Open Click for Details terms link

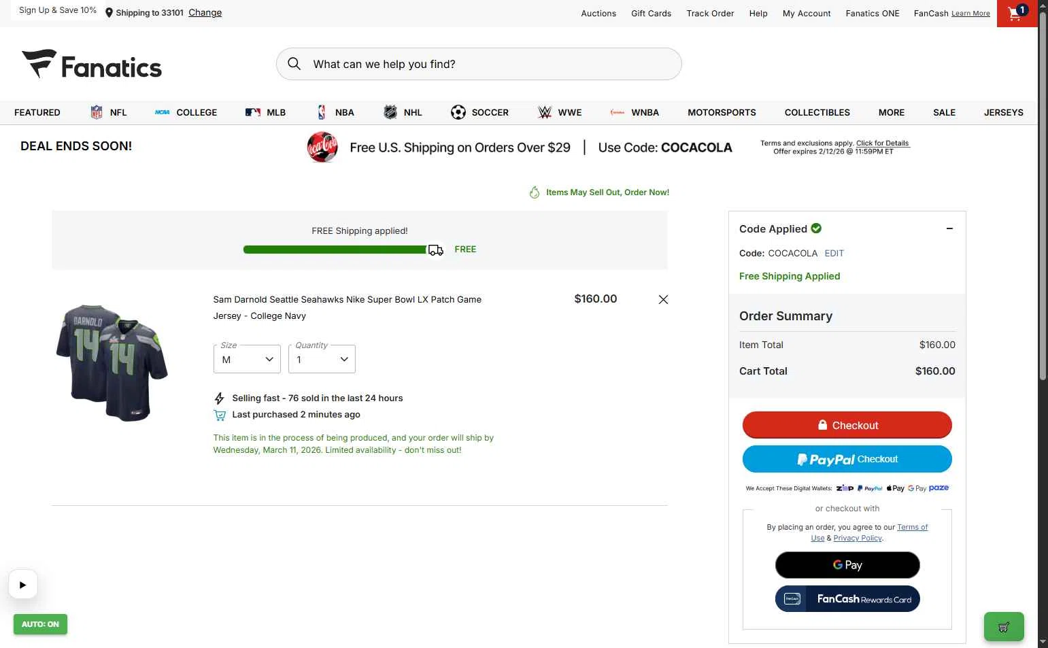[x=882, y=143]
